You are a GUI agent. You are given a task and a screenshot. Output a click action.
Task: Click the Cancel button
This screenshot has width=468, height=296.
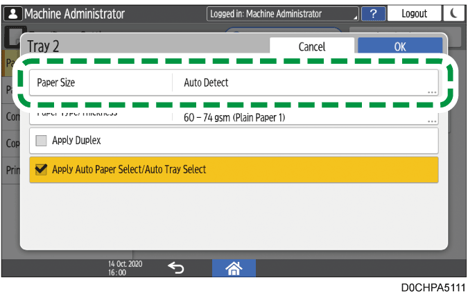tap(311, 46)
